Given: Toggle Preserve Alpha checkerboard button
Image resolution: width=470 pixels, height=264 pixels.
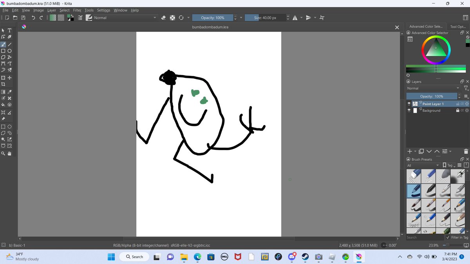Looking at the screenshot, I should [172, 18].
